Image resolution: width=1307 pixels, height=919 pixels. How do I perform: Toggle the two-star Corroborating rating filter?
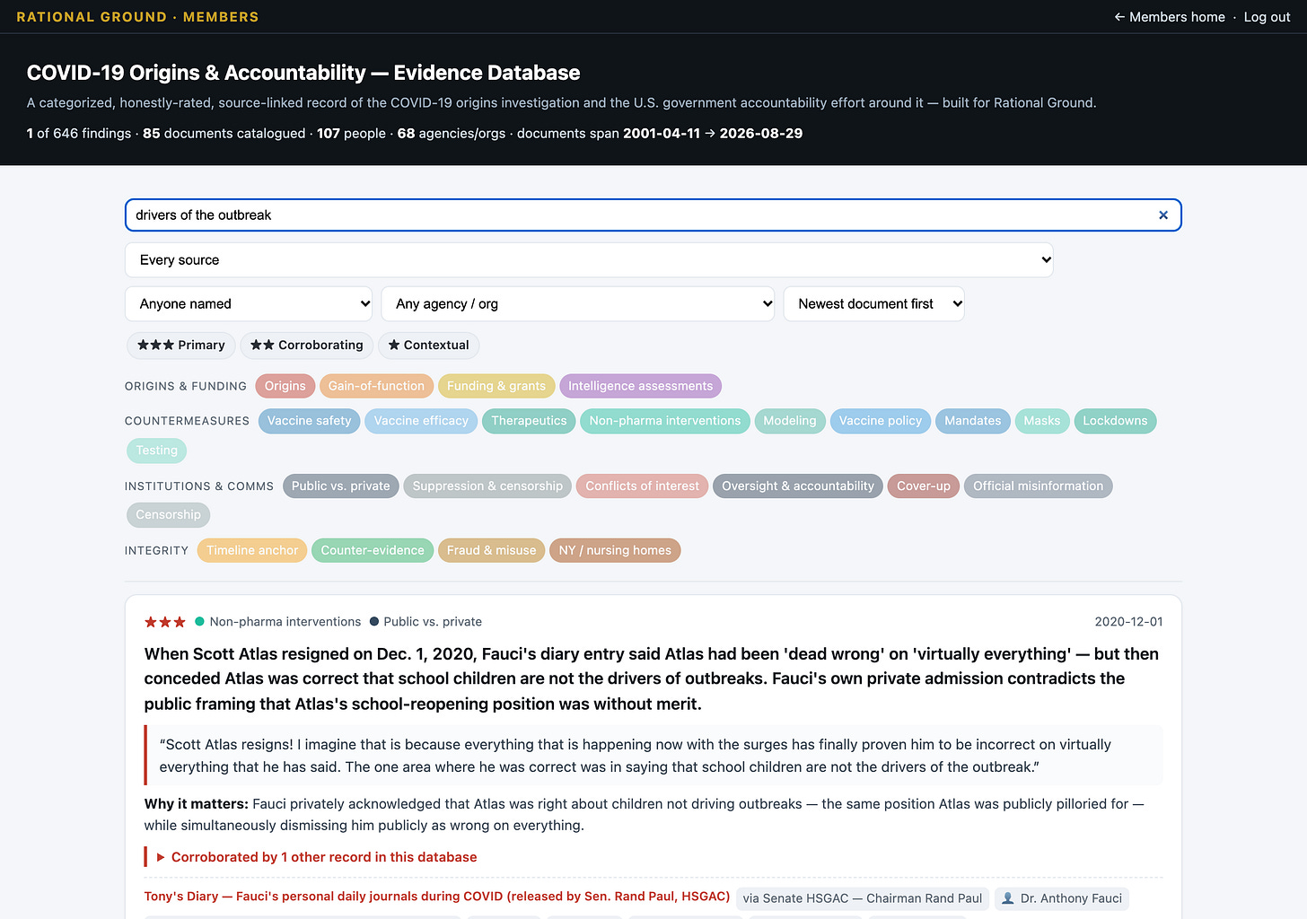point(307,346)
